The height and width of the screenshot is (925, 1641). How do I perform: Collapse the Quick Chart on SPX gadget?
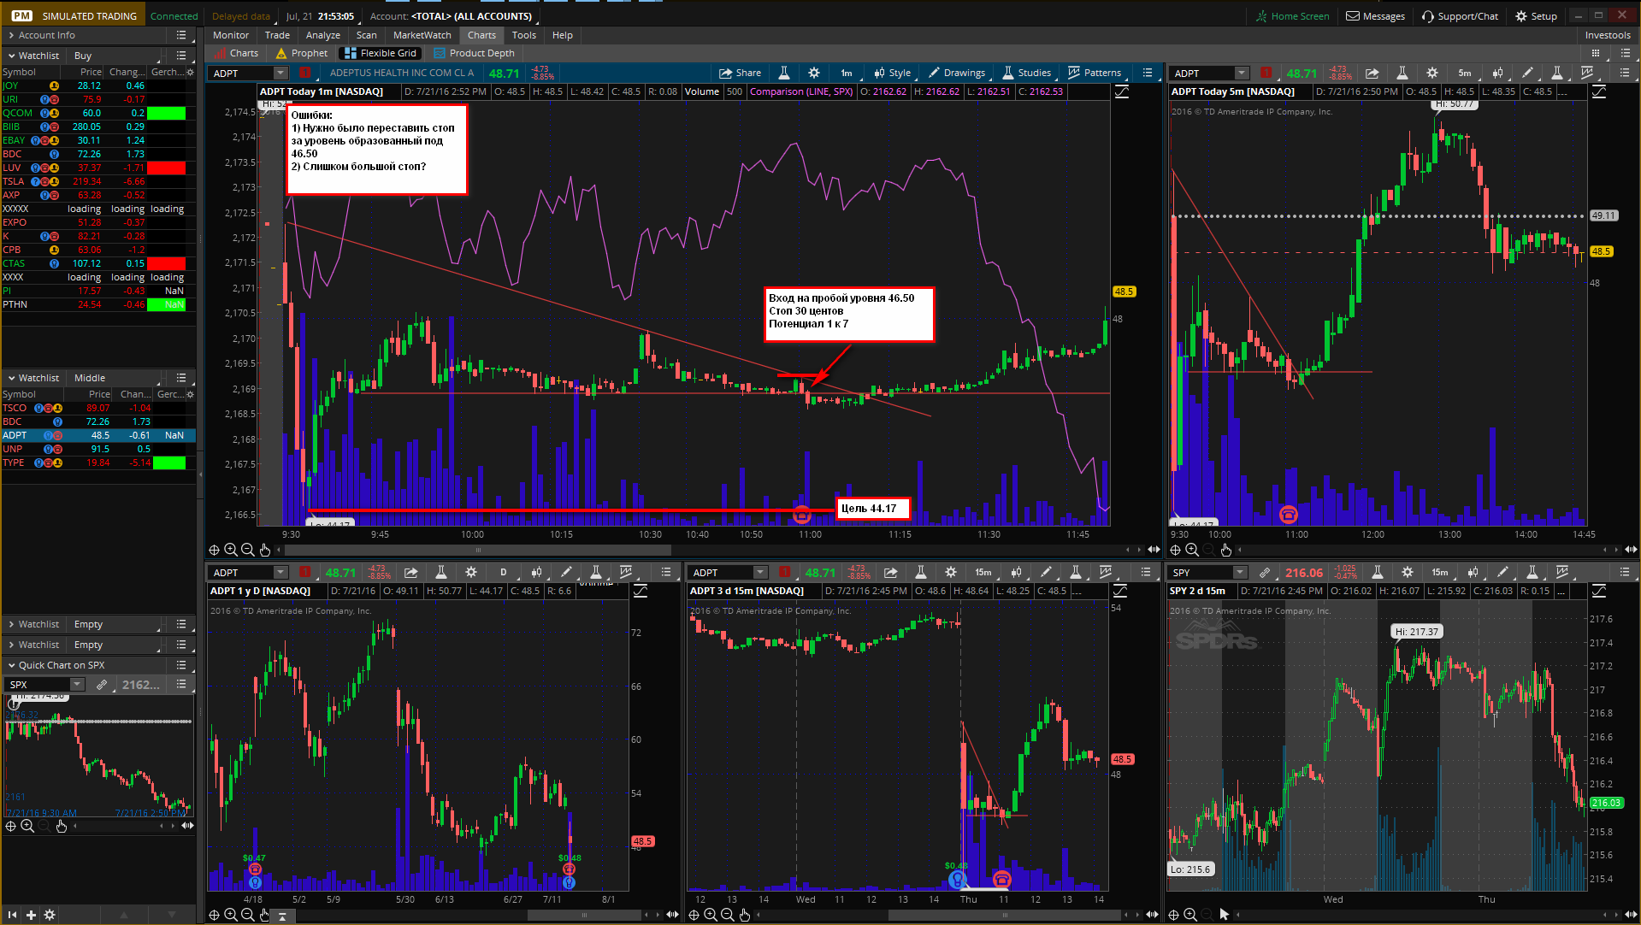click(11, 665)
